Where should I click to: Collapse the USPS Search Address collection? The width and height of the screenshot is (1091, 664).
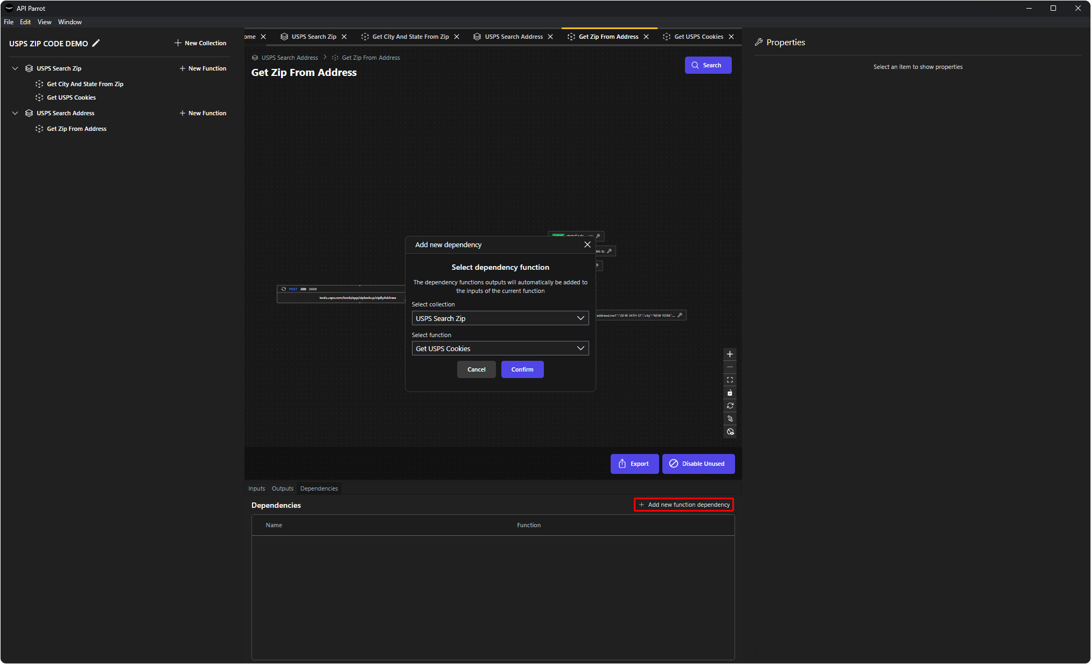tap(15, 113)
